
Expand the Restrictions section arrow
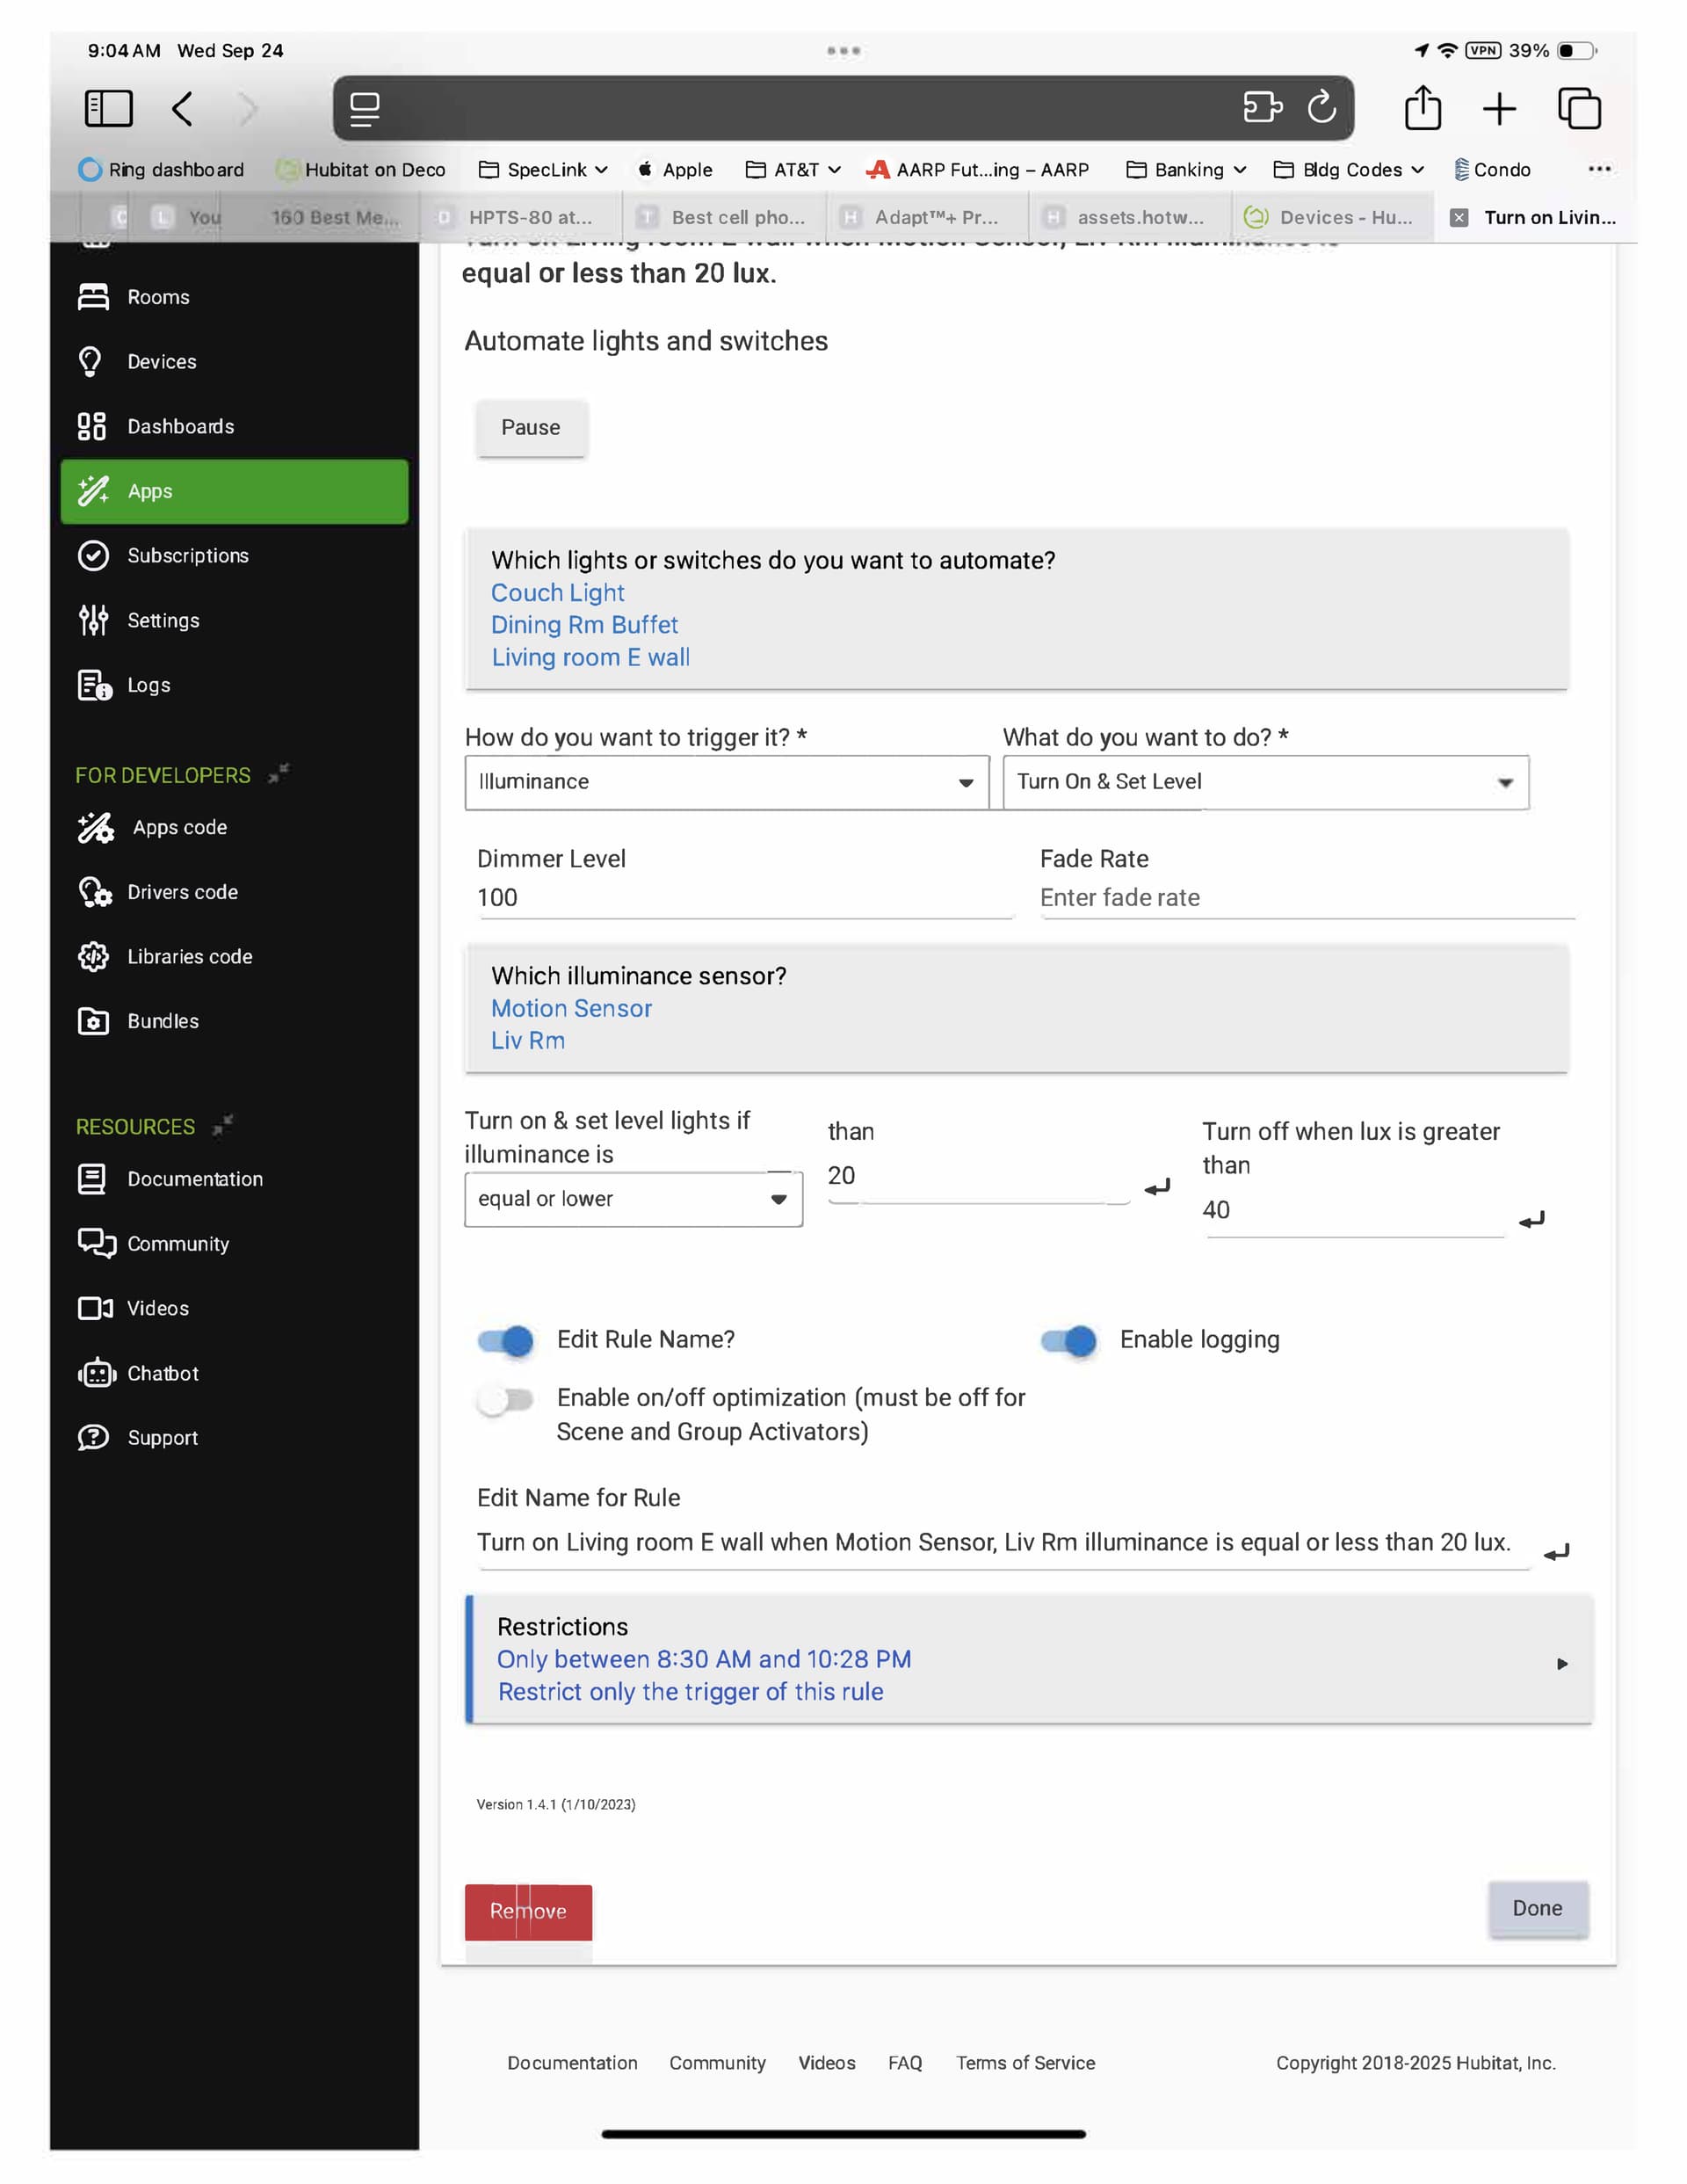(1561, 1664)
